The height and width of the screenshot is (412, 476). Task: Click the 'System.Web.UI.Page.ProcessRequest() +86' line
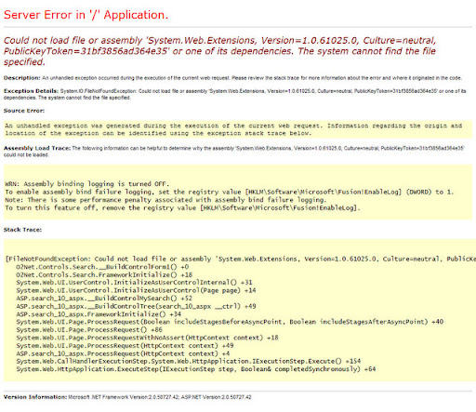coord(89,330)
